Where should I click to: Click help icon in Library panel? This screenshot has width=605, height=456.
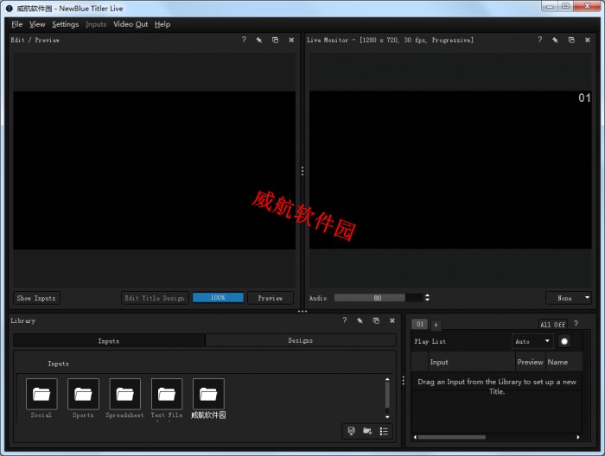pos(345,320)
